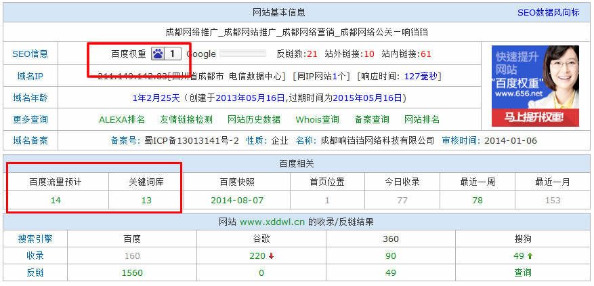Open ALEXA排名 query
594x286 pixels.
(122, 120)
